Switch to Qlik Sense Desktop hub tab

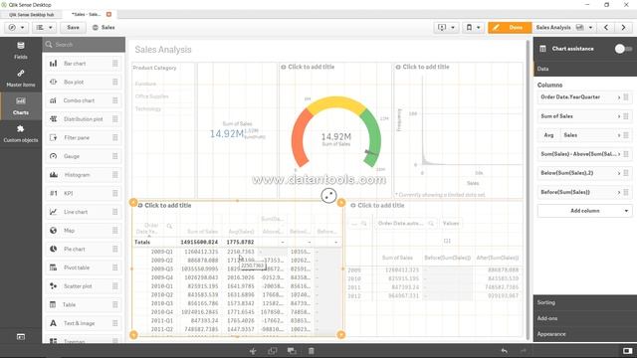pyautogui.click(x=31, y=15)
